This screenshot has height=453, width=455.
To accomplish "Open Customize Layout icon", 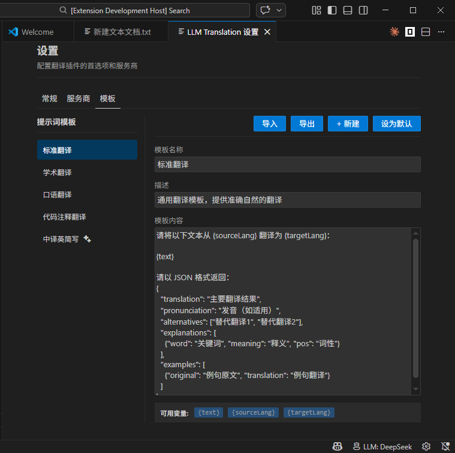I will [x=317, y=10].
